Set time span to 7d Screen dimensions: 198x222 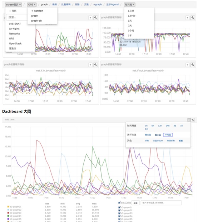[182, 126]
